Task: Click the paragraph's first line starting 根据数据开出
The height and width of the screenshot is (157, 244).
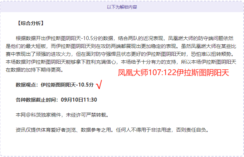Action: (125, 38)
